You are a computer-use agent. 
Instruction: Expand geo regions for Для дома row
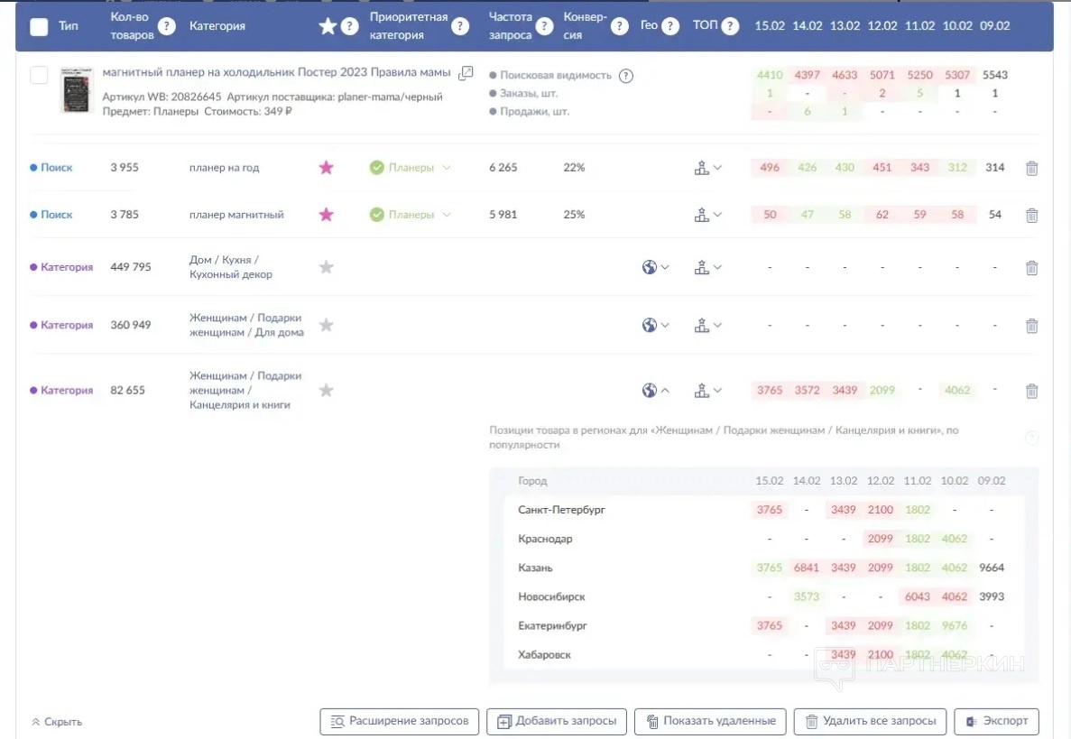(x=656, y=325)
